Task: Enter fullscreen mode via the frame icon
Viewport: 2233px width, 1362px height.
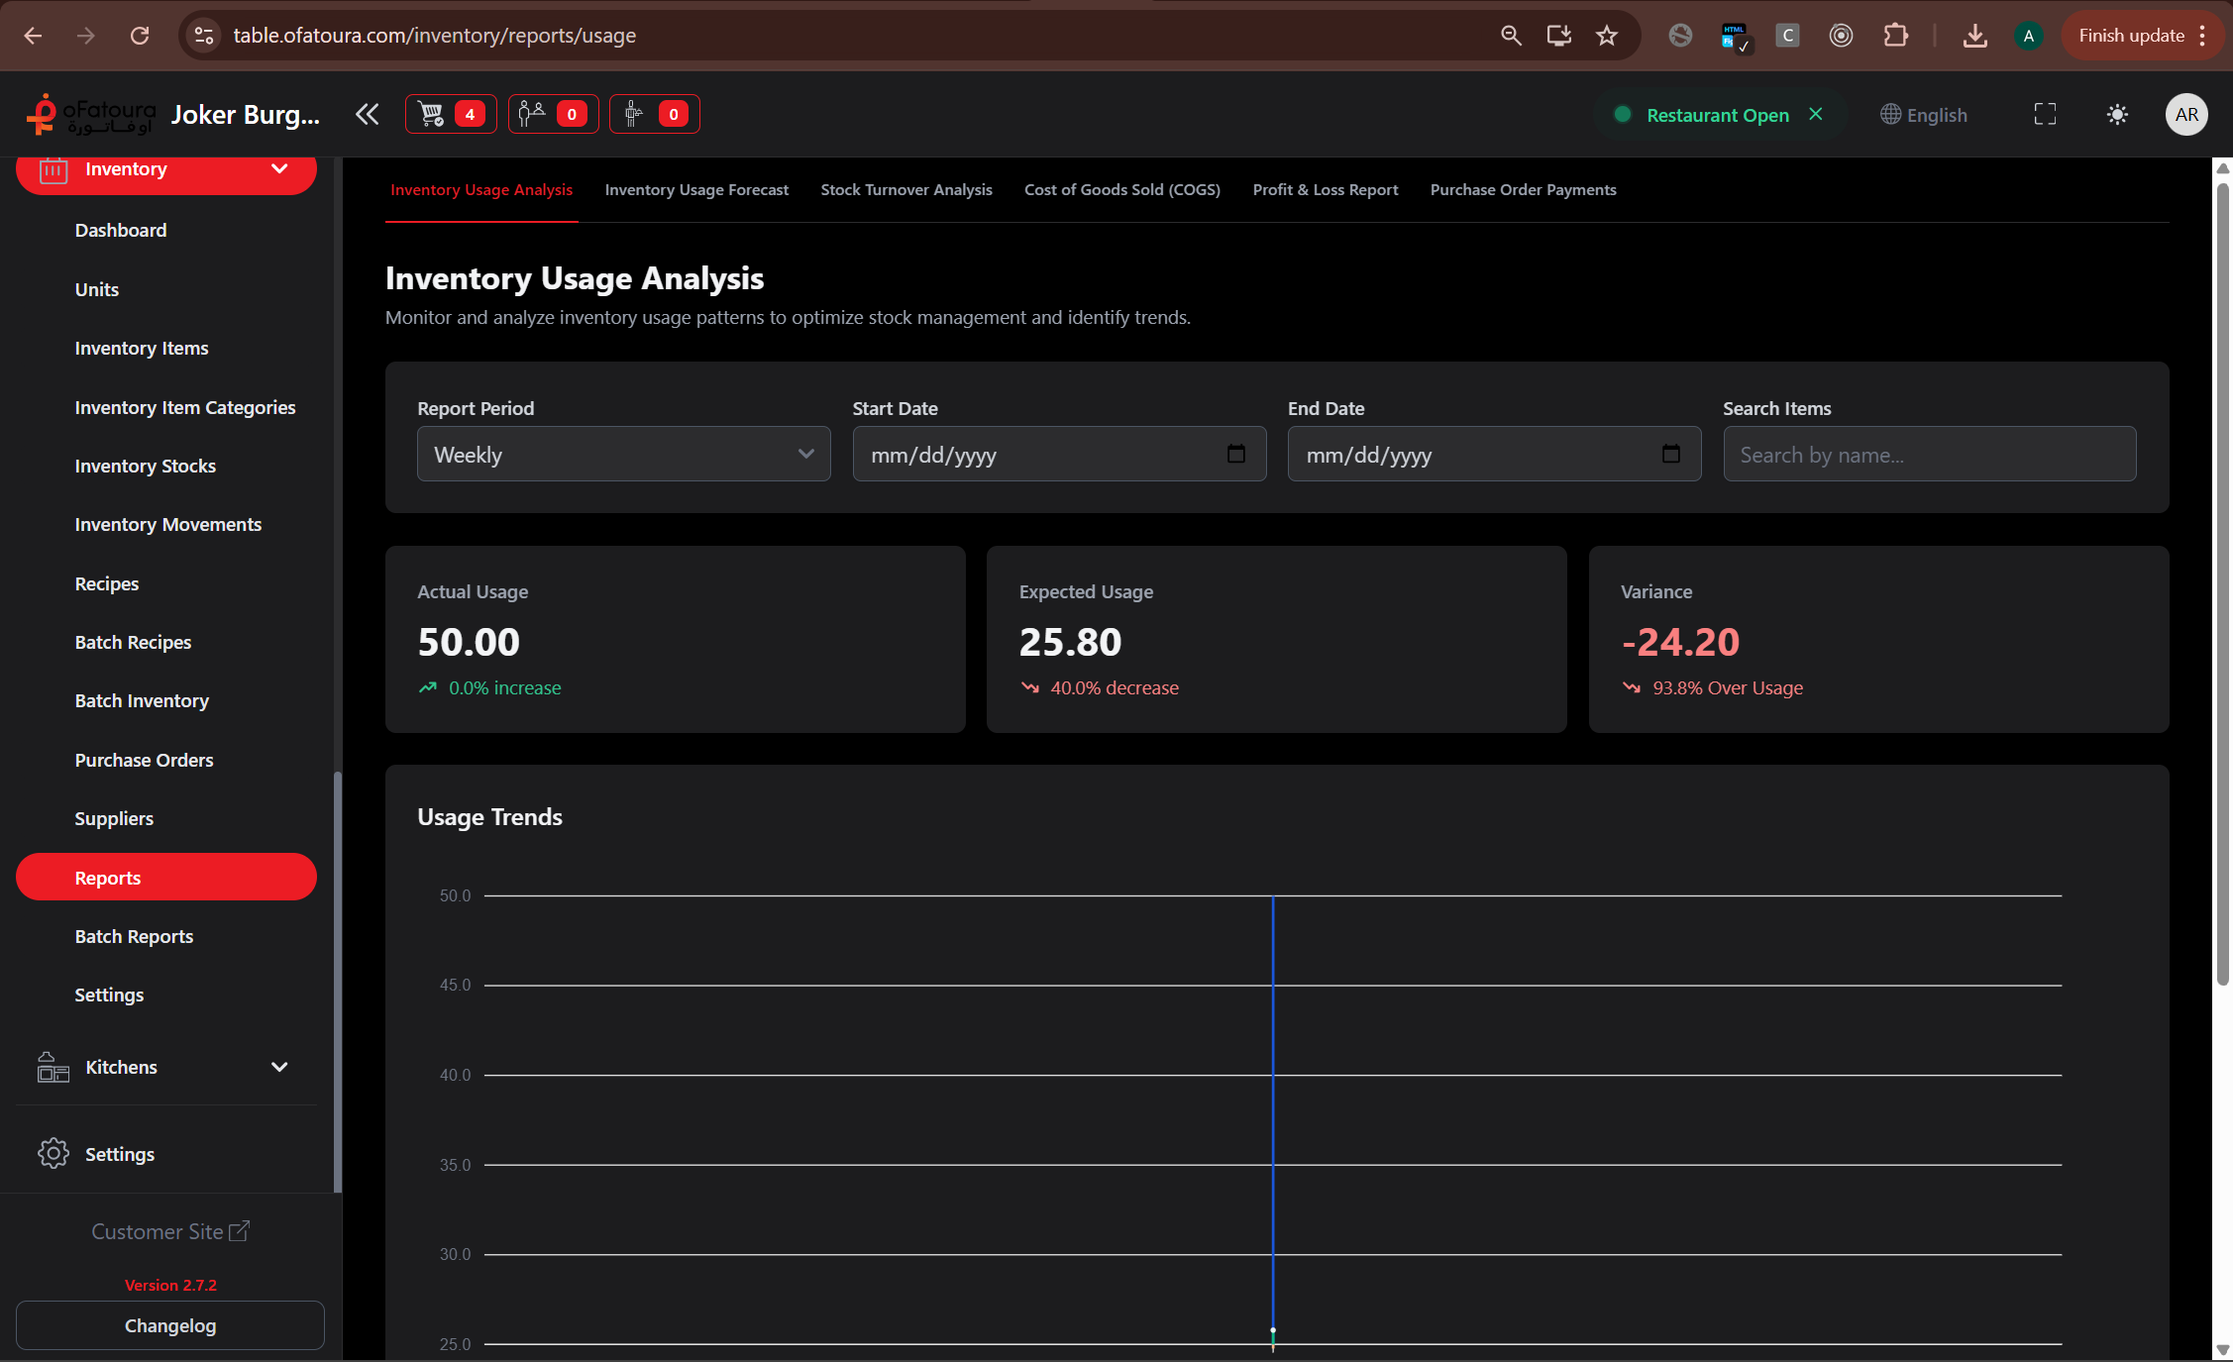Action: [2044, 114]
